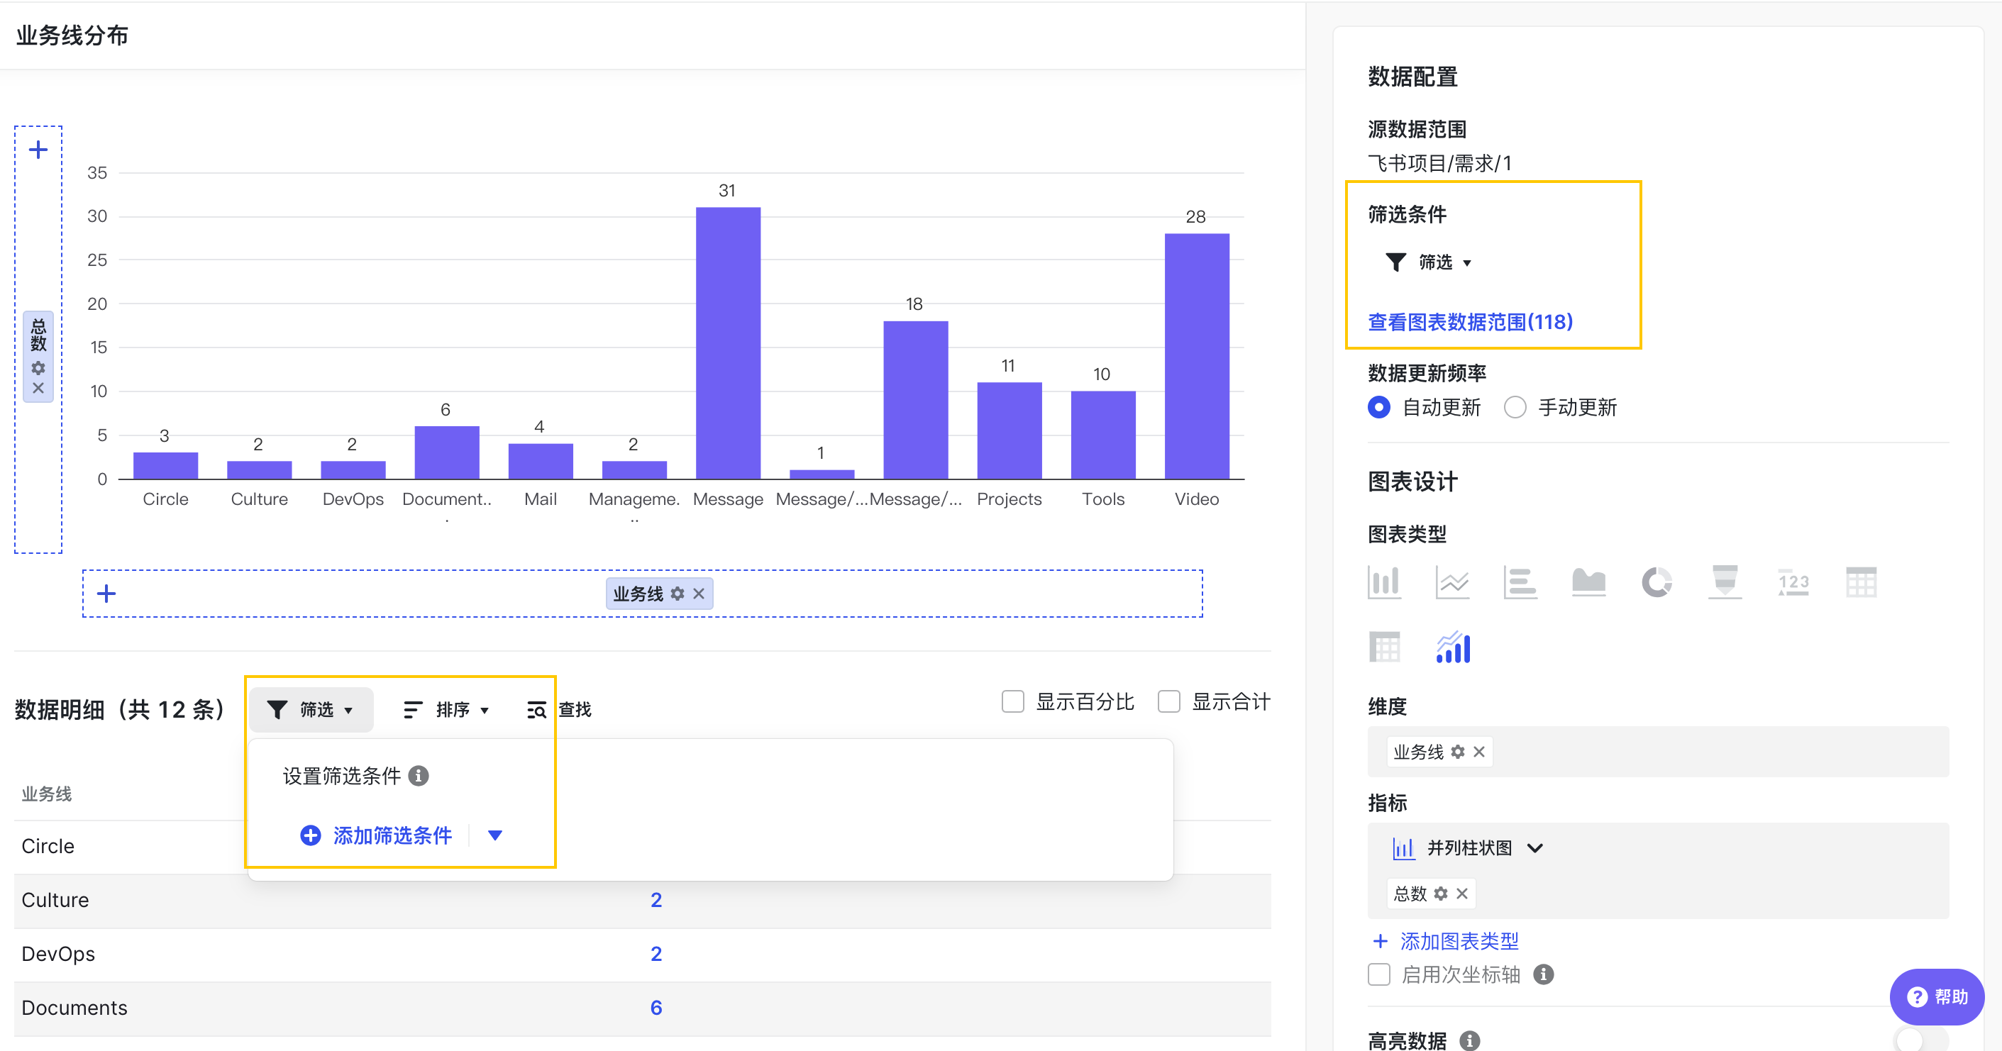This screenshot has width=2002, height=1051.
Task: Collapse the 筛选 dropdown in 数据明细 toolbar
Action: click(311, 710)
